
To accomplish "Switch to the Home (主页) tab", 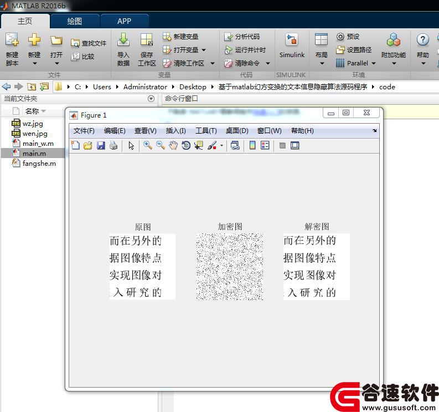I will pyautogui.click(x=25, y=21).
